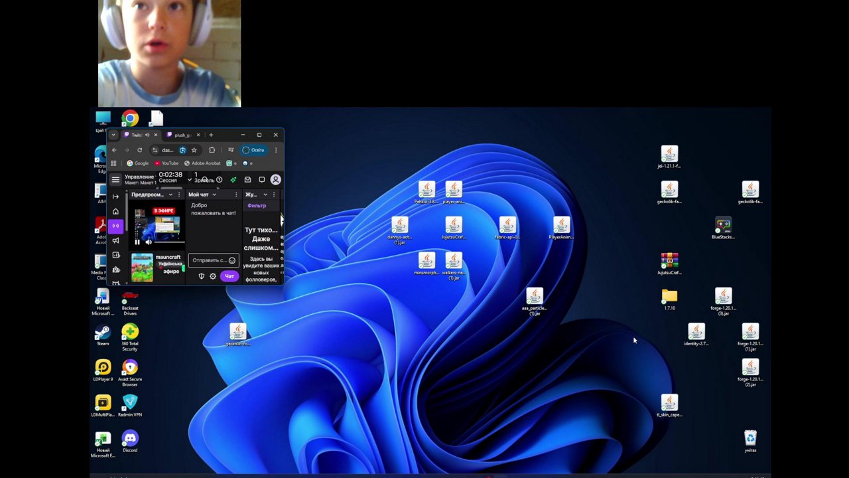849x478 pixels.
Task: Click the Home icon in Twitch sidebar
Action: pos(115,211)
